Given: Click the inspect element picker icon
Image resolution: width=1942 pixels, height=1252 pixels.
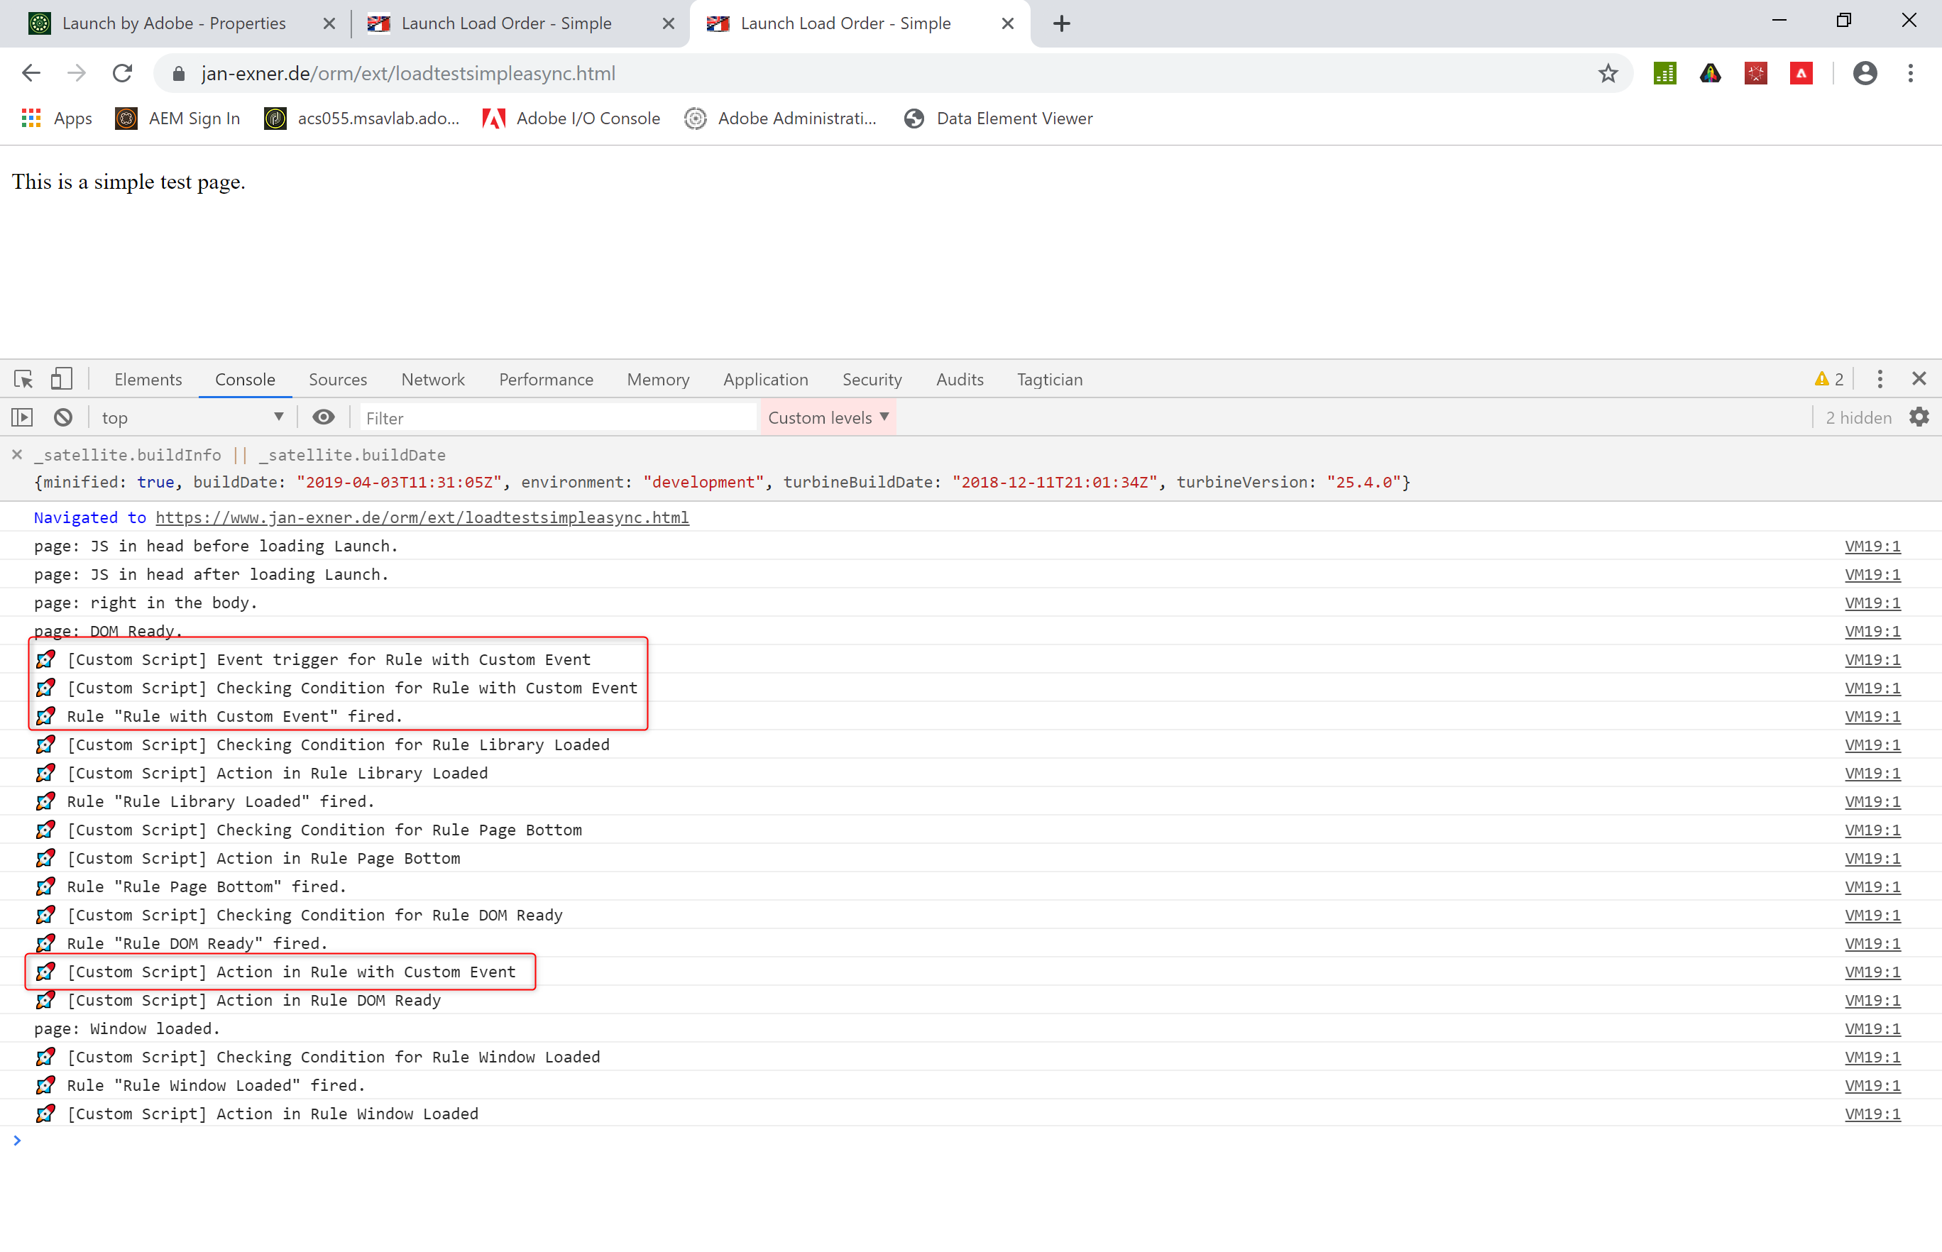Looking at the screenshot, I should pyautogui.click(x=23, y=379).
